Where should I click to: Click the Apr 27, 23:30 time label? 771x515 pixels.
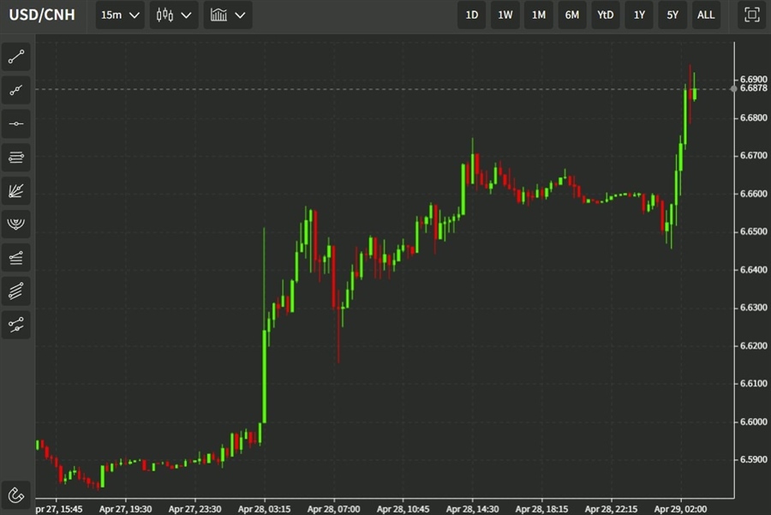(194, 509)
